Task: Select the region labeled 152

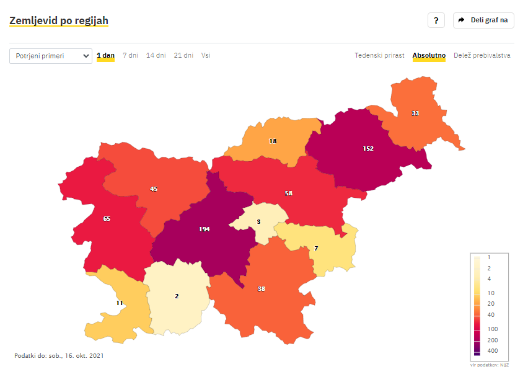Action: coord(368,149)
